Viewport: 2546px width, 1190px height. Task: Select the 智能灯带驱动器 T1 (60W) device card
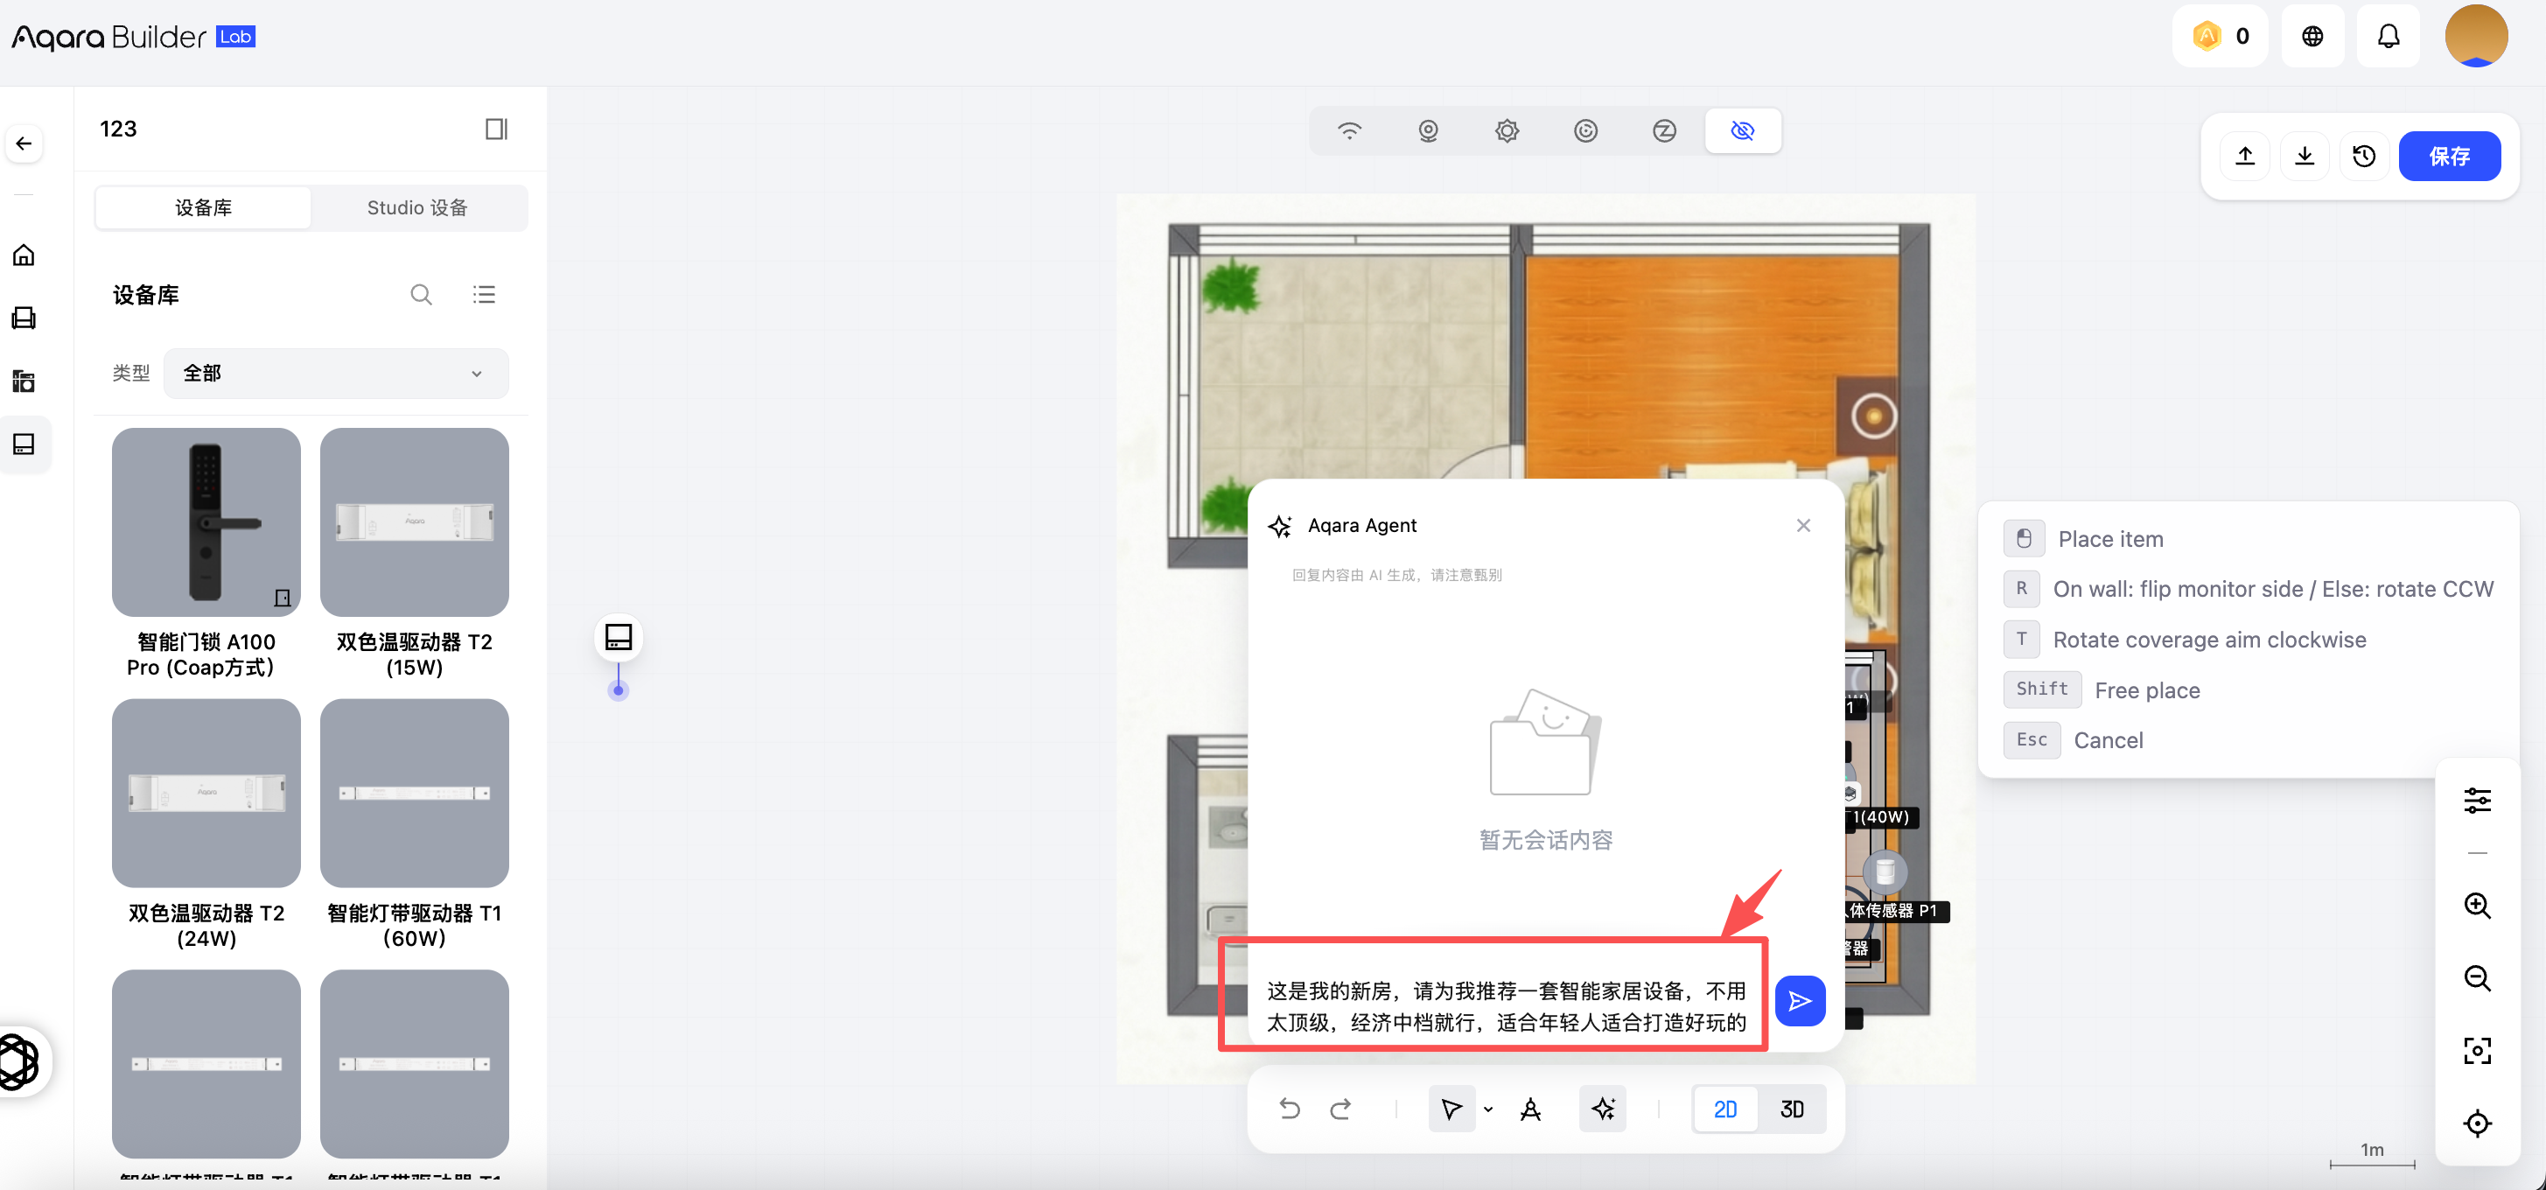[414, 824]
